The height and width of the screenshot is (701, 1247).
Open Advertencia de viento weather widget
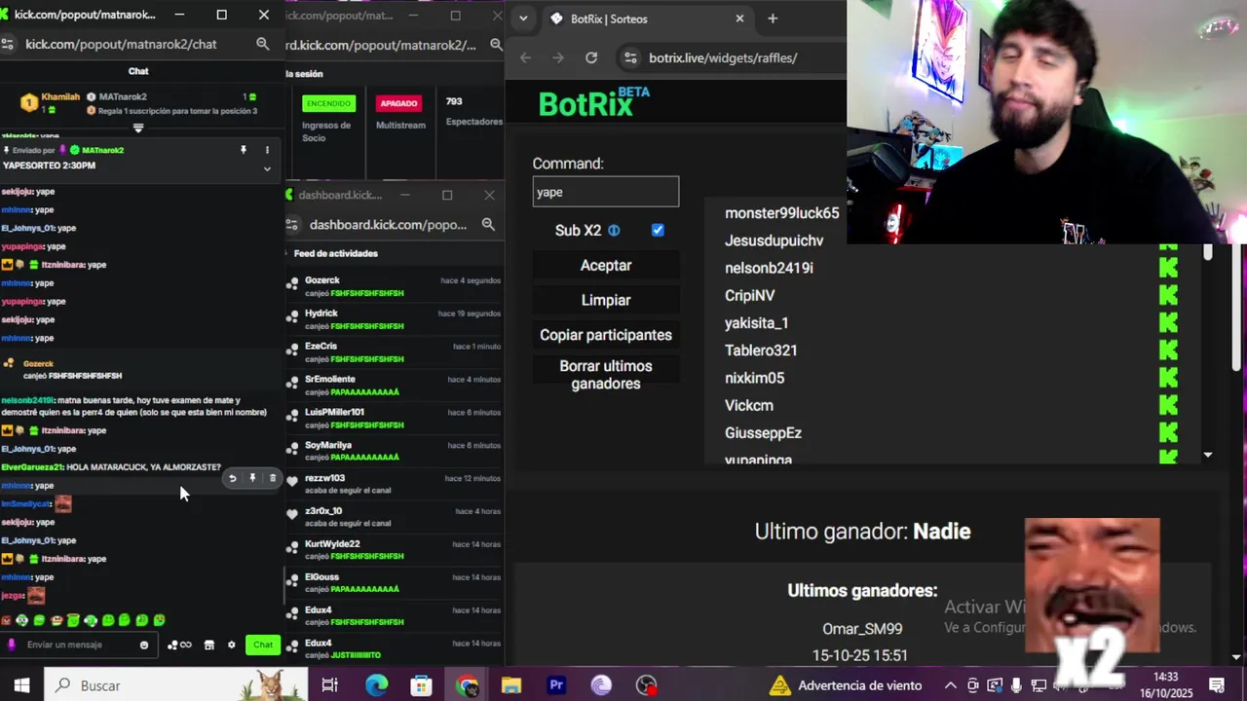click(x=846, y=685)
